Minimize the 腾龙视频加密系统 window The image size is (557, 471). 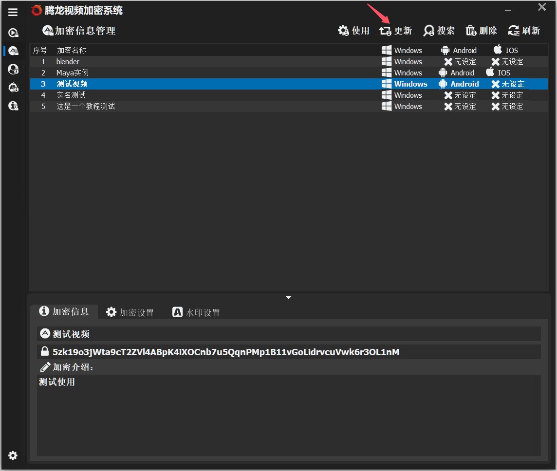pos(508,10)
